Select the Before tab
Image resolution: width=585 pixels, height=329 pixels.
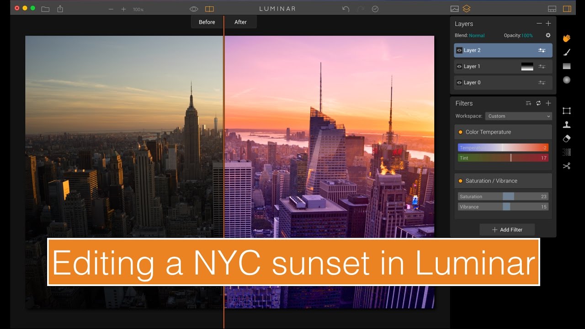pos(207,22)
